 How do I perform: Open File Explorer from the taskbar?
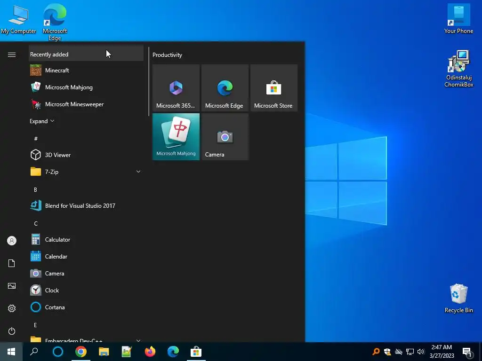point(104,352)
